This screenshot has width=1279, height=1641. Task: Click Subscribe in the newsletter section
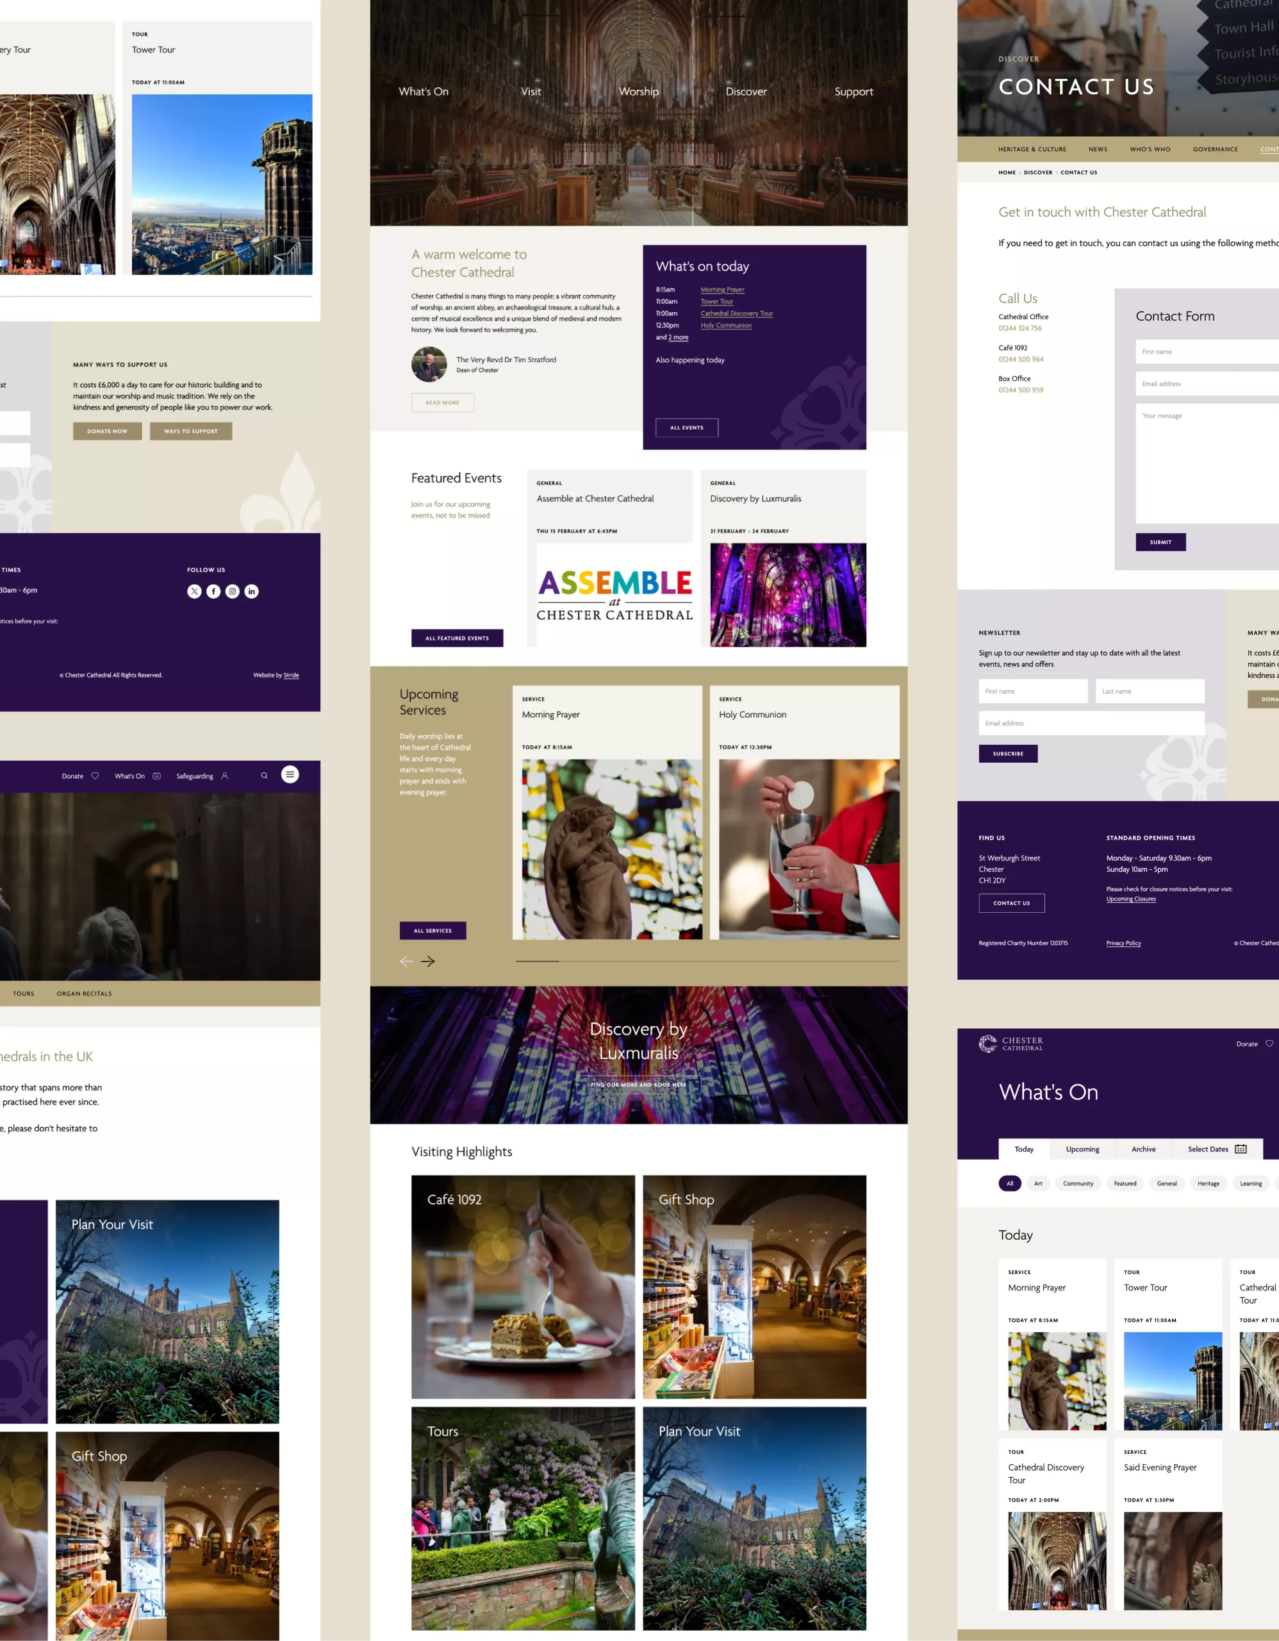tap(1008, 754)
